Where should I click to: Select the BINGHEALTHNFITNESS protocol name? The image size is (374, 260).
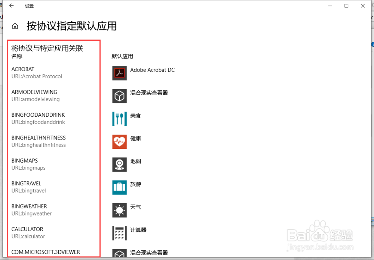(x=39, y=138)
